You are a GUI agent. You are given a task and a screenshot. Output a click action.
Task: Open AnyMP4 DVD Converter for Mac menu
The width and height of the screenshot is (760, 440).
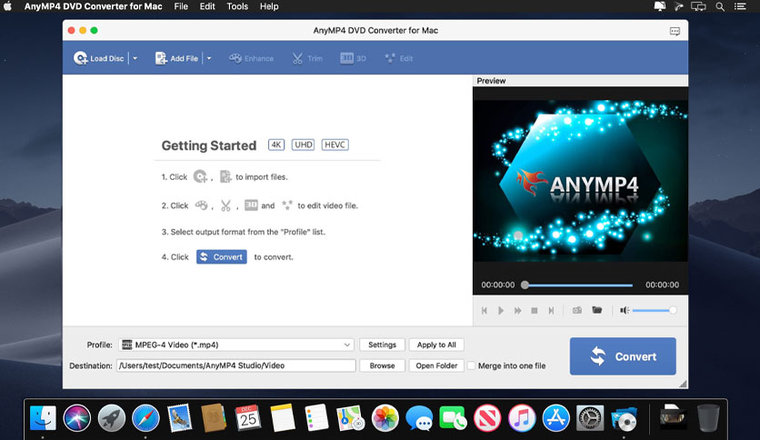click(93, 6)
